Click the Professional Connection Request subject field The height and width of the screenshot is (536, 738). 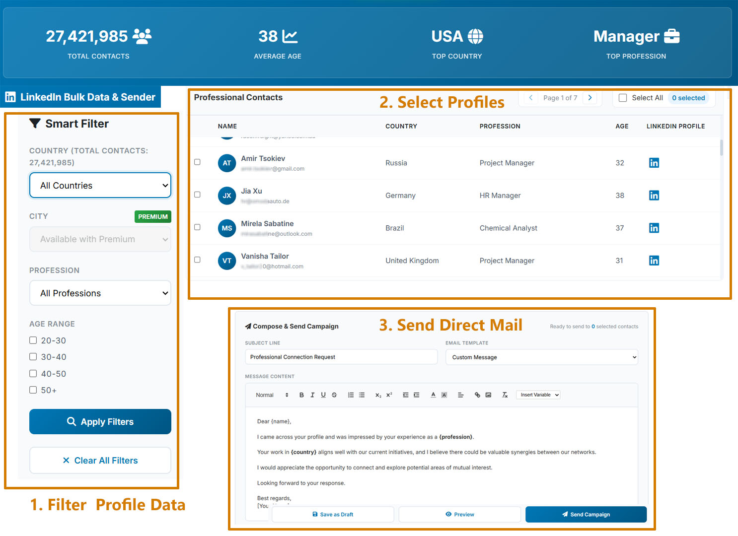(341, 357)
